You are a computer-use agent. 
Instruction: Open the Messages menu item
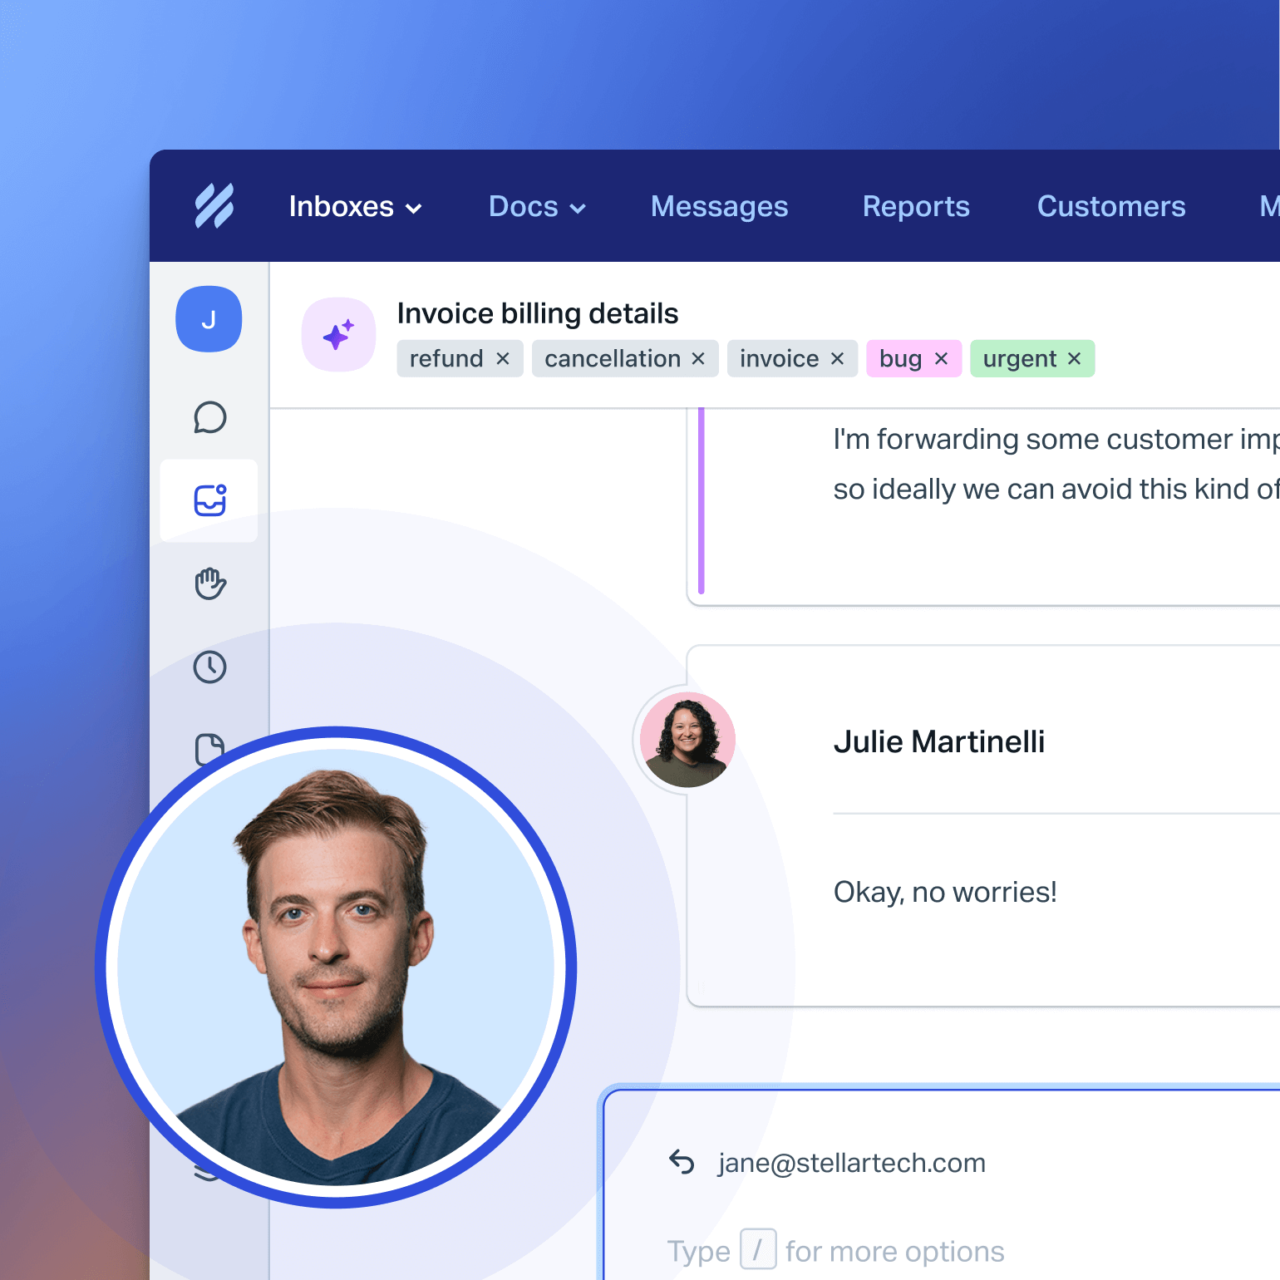pos(719,206)
